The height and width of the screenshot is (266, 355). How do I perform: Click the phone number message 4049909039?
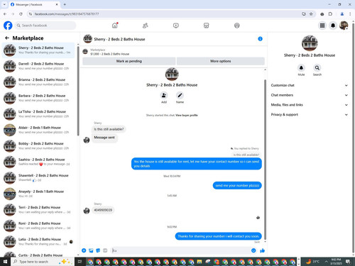coord(103,210)
